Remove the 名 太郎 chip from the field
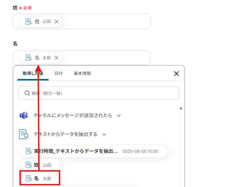The image size is (234, 187). (x=56, y=58)
